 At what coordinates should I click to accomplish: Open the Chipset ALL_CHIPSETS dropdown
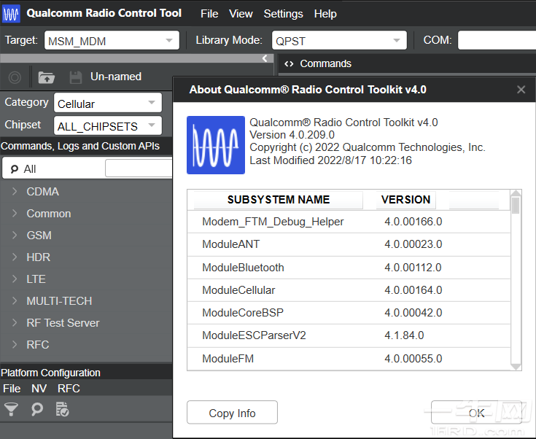point(107,126)
